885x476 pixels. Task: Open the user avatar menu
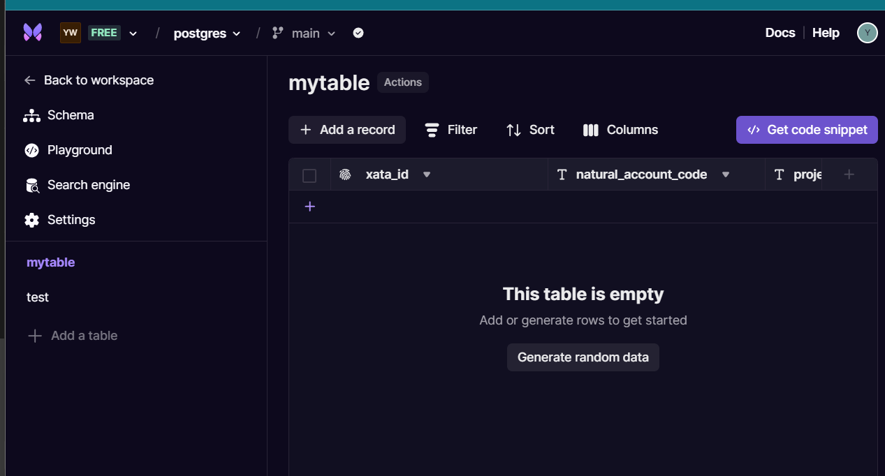867,33
